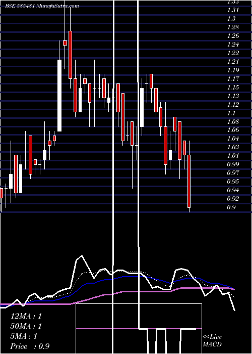The image size is (252, 354).
Task: Select the 1.26 price level label
Action: click(x=233, y=36)
